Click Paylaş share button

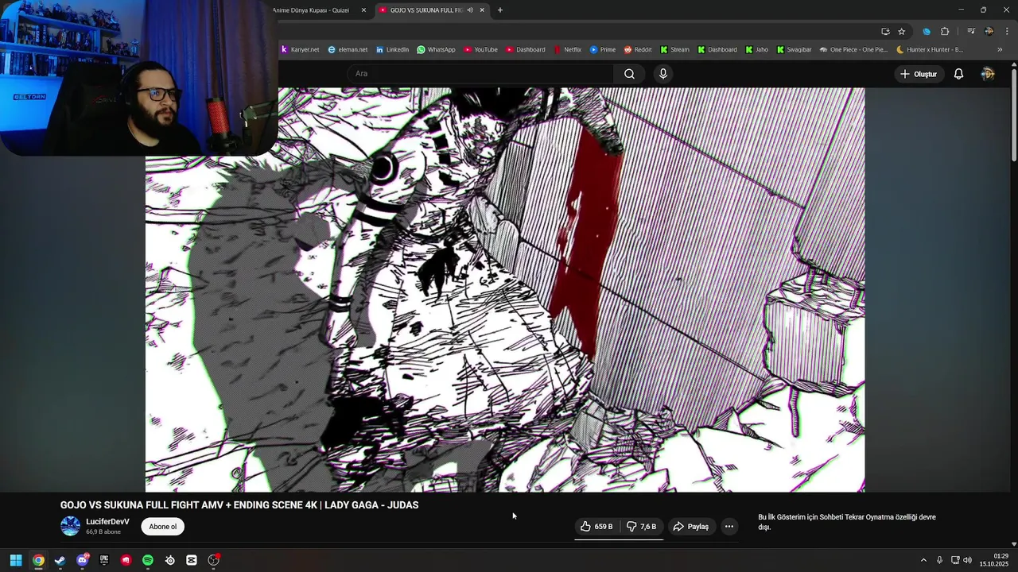pyautogui.click(x=690, y=527)
